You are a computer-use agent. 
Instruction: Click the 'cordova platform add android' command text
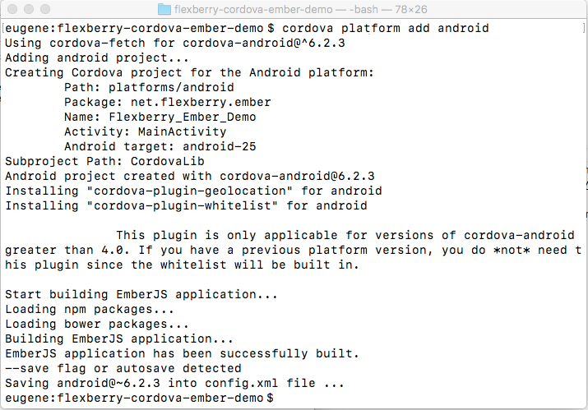[386, 28]
